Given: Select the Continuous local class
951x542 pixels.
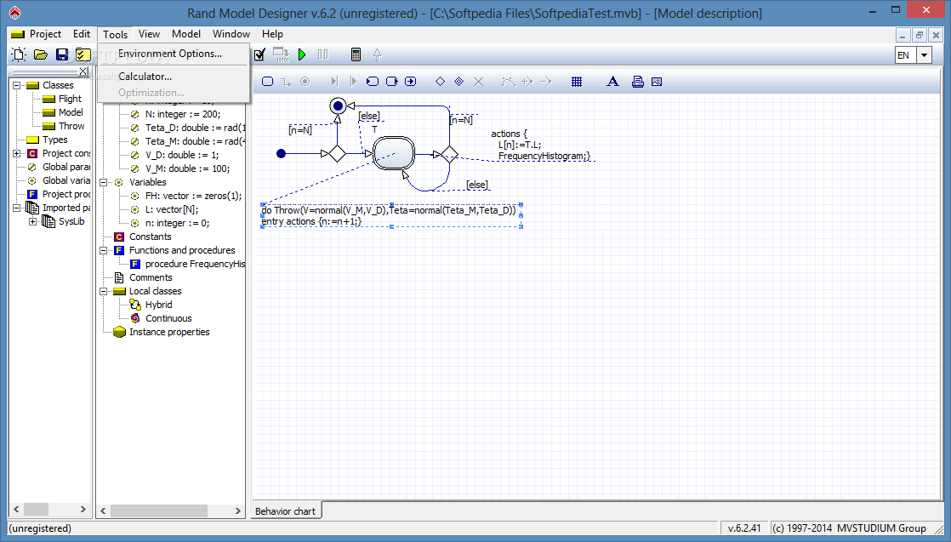Looking at the screenshot, I should pyautogui.click(x=168, y=318).
